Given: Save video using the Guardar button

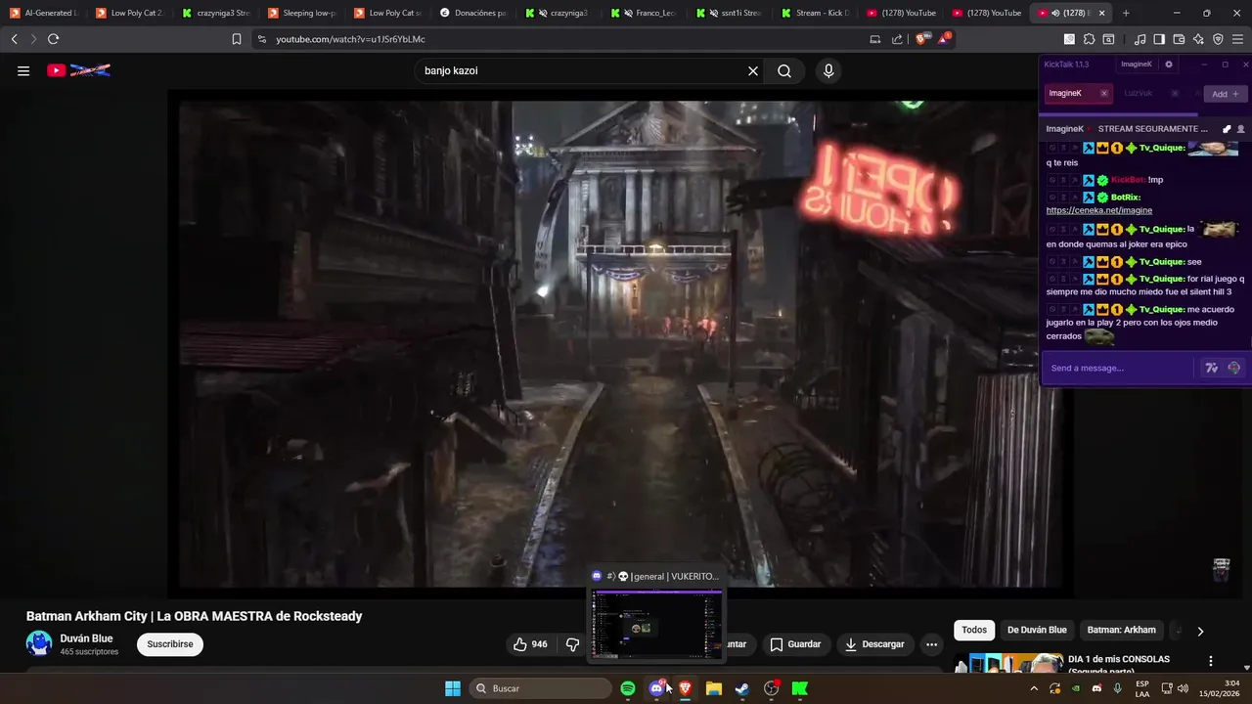Looking at the screenshot, I should click(x=795, y=644).
